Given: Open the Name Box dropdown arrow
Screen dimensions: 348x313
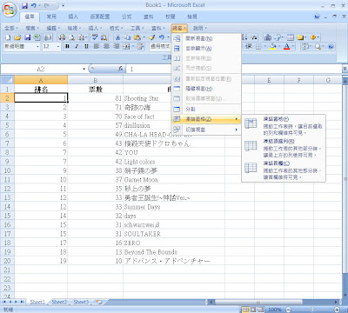Looking at the screenshot, I should click(84, 69).
